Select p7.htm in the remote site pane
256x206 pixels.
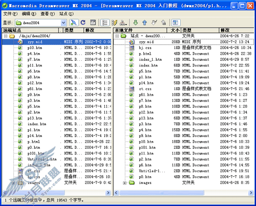(x=34, y=59)
